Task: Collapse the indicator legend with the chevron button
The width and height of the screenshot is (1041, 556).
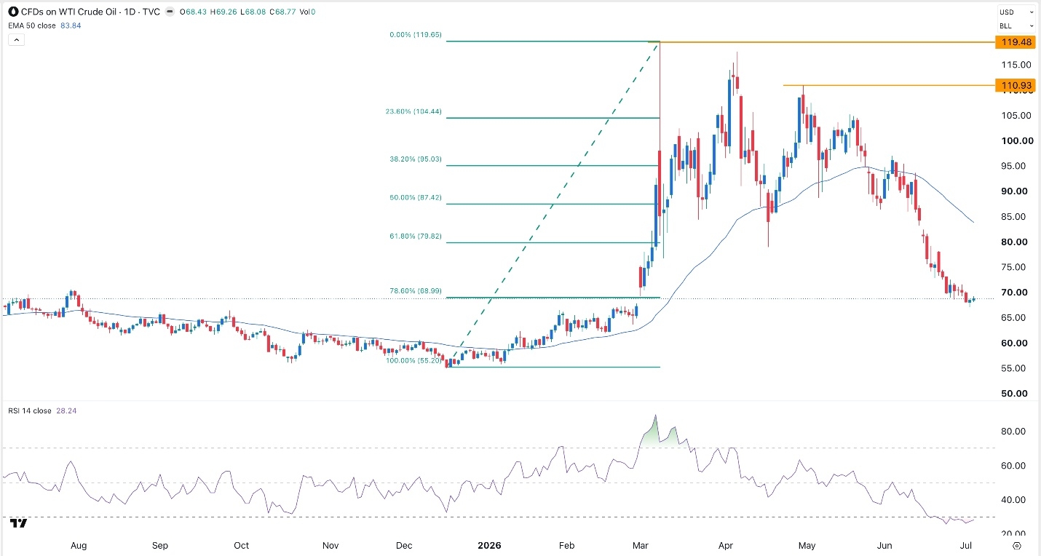Action: point(17,40)
